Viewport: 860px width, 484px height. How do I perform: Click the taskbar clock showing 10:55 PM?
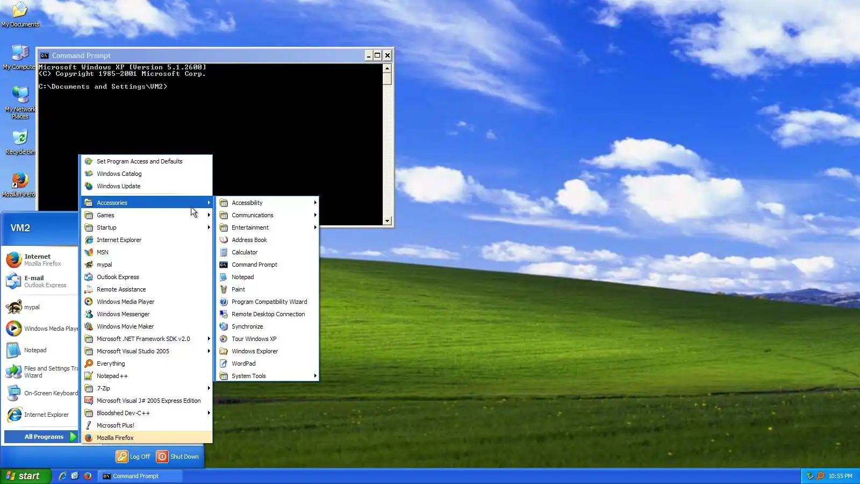point(840,476)
